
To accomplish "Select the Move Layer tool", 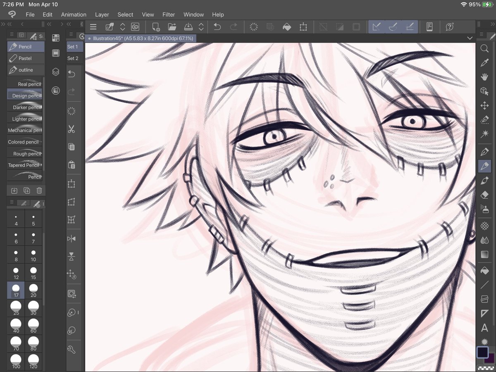I will [x=484, y=106].
